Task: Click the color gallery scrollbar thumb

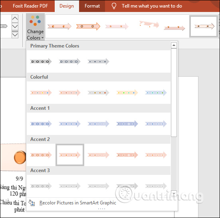Action: [174, 93]
